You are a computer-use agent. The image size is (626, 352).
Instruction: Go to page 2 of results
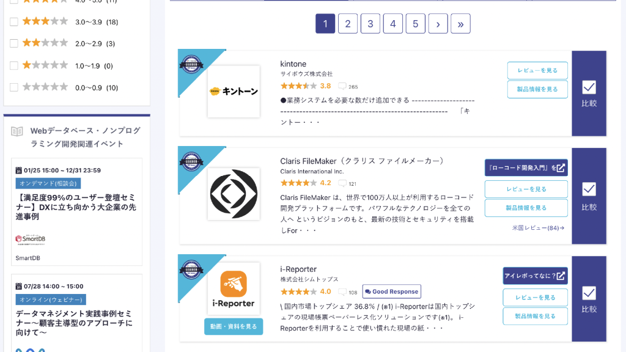pos(348,24)
